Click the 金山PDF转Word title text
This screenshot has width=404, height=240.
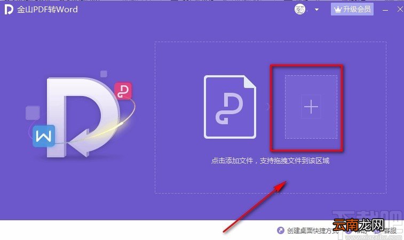coord(47,10)
